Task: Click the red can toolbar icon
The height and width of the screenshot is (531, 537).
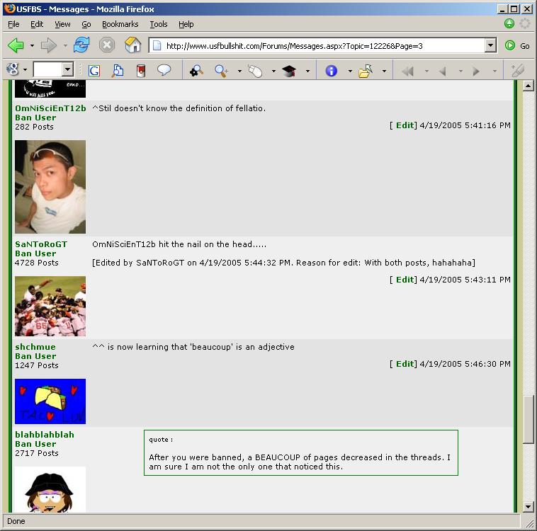Action: pyautogui.click(x=141, y=71)
